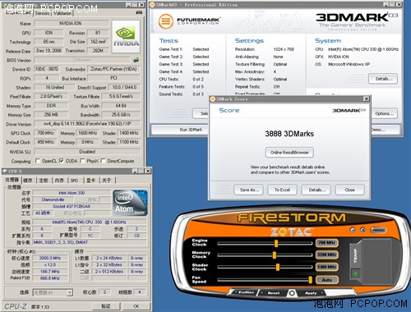Image resolution: width=411 pixels, height=312 pixels.
Task: Switch to the Validation tab in GPU-Z
Action: click(62, 13)
